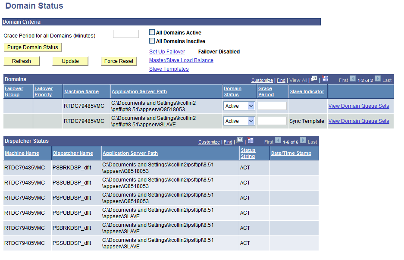Select the Failover Disabled status text

tap(219, 52)
